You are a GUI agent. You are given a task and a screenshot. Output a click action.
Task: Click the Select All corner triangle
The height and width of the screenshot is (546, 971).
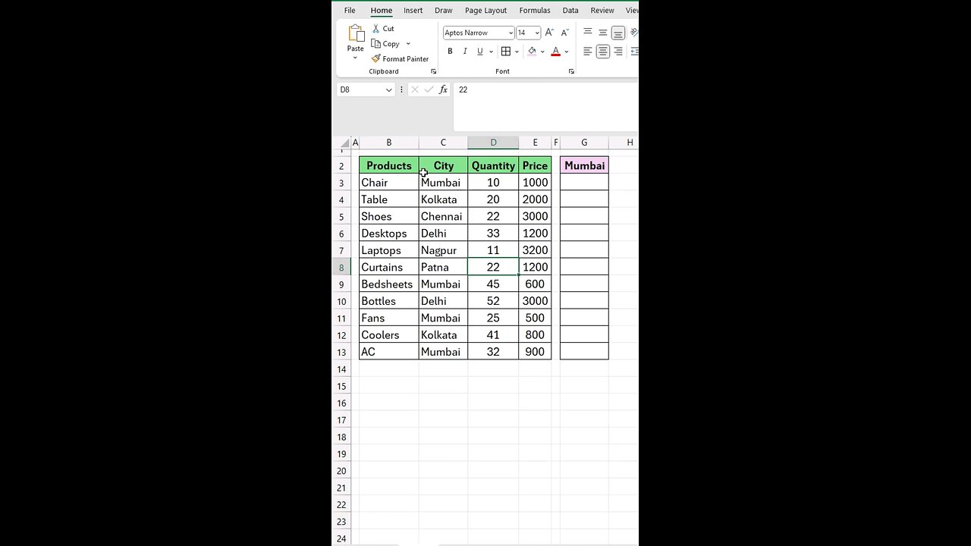click(x=344, y=143)
